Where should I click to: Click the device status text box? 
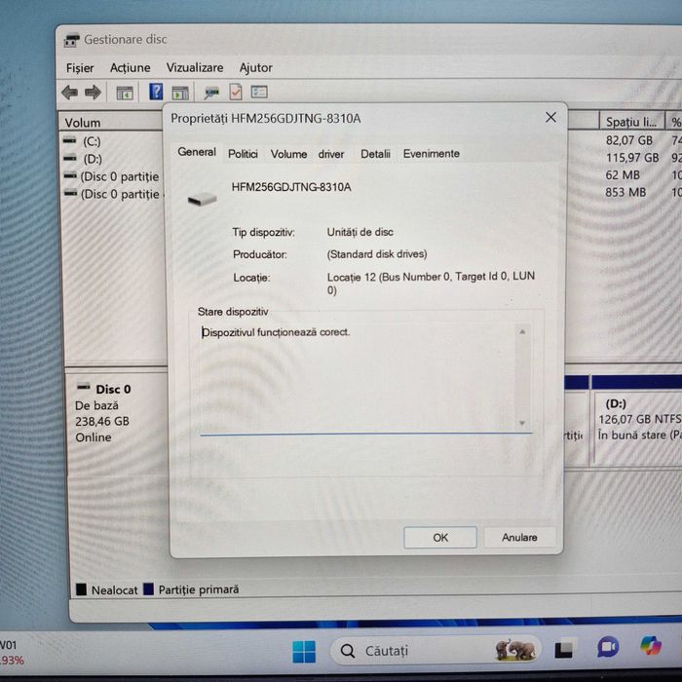pyautogui.click(x=365, y=377)
